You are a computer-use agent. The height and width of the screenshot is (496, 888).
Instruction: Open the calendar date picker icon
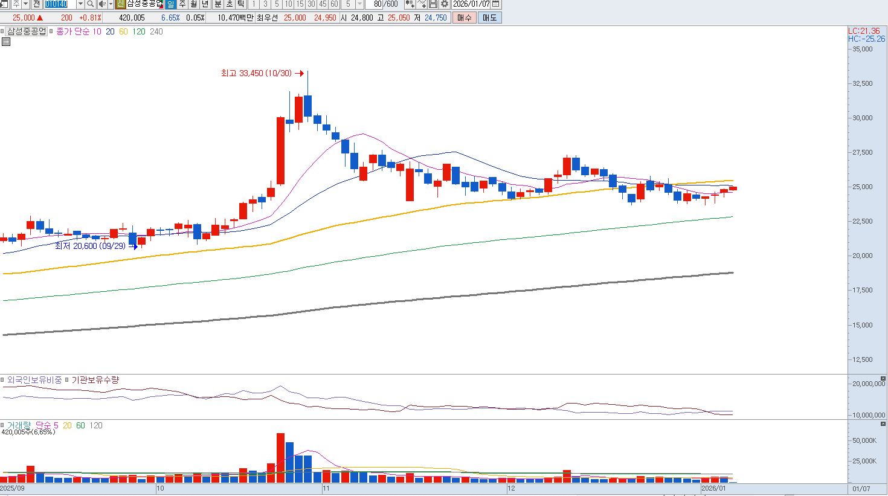click(496, 4)
